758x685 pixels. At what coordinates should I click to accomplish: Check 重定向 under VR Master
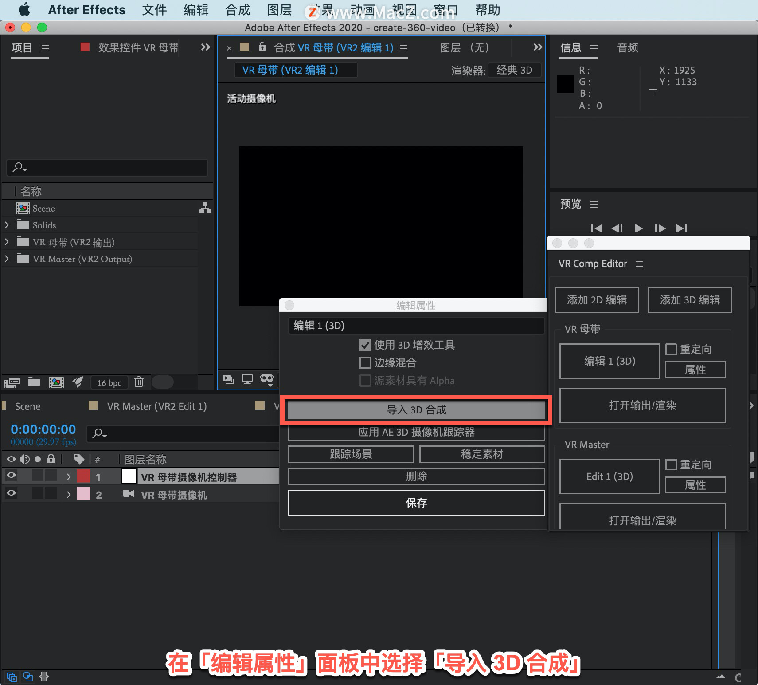coord(671,465)
